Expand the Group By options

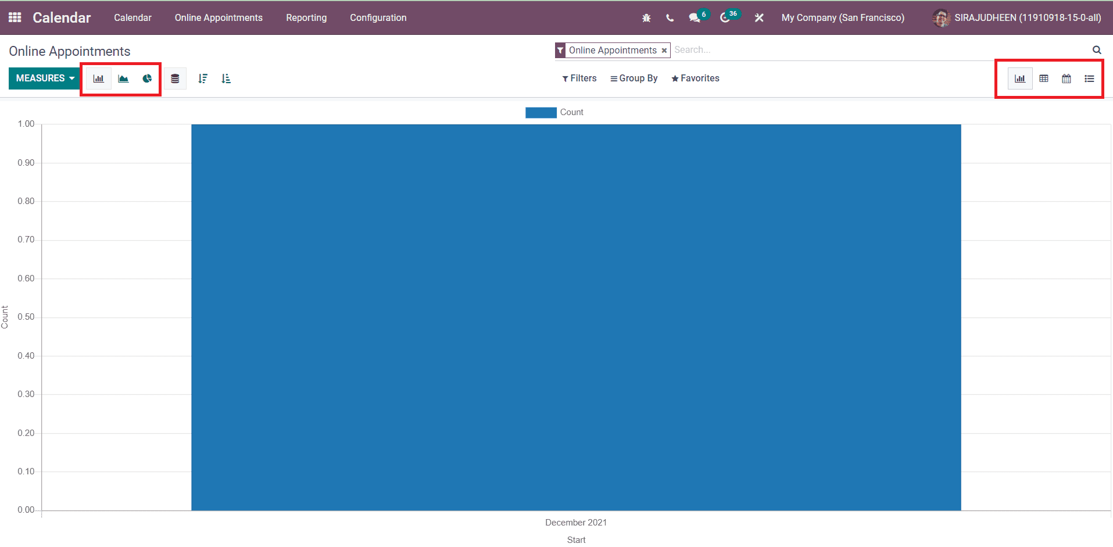click(634, 78)
